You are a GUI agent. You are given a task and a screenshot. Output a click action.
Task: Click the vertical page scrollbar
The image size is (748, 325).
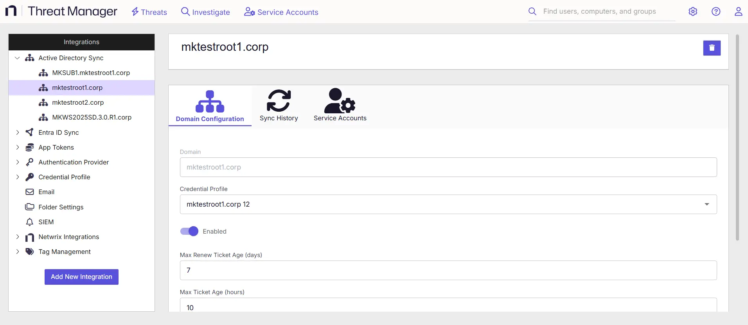[x=737, y=137]
